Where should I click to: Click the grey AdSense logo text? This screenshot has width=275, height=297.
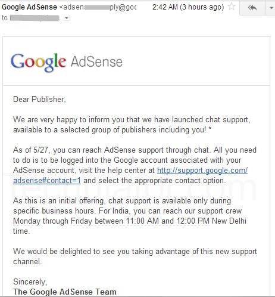pyautogui.click(x=96, y=62)
